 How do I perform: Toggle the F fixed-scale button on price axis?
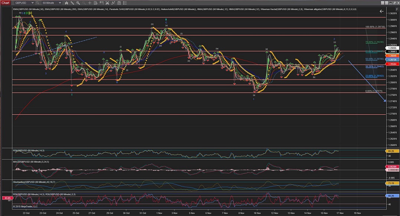pos(397,9)
